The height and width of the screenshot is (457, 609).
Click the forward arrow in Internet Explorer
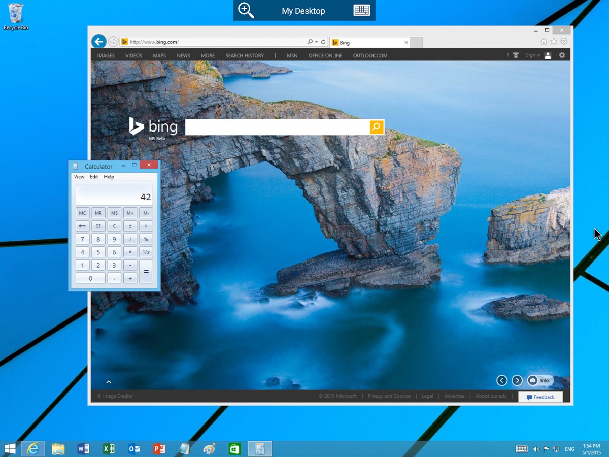pos(113,42)
